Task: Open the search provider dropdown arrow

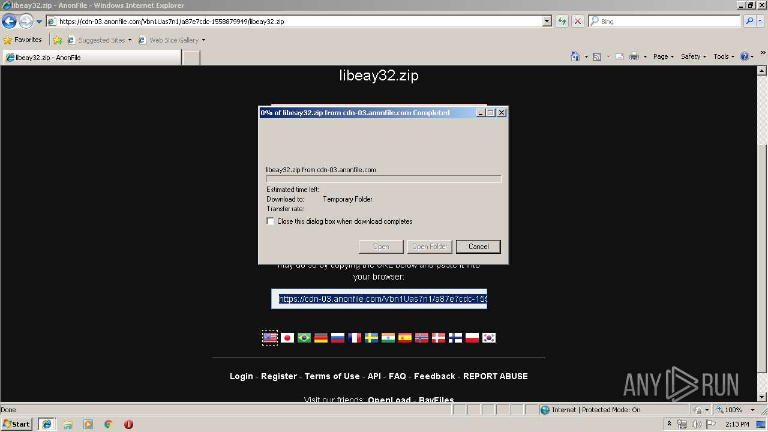Action: [x=760, y=22]
